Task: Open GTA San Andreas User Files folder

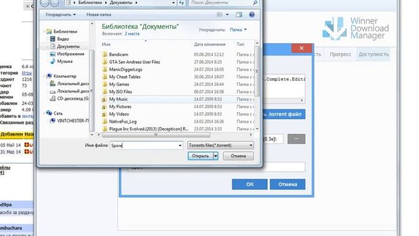Action: tap(134, 62)
